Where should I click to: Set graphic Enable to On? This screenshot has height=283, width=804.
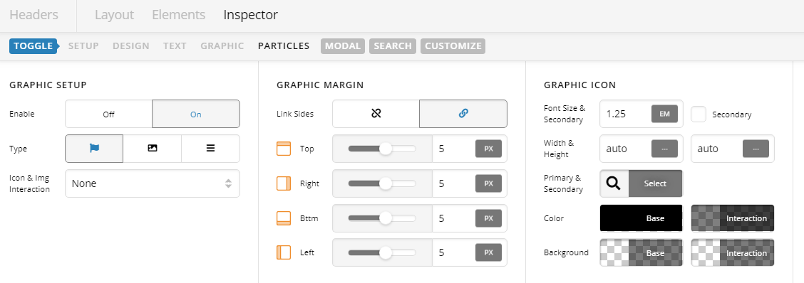pyautogui.click(x=196, y=114)
